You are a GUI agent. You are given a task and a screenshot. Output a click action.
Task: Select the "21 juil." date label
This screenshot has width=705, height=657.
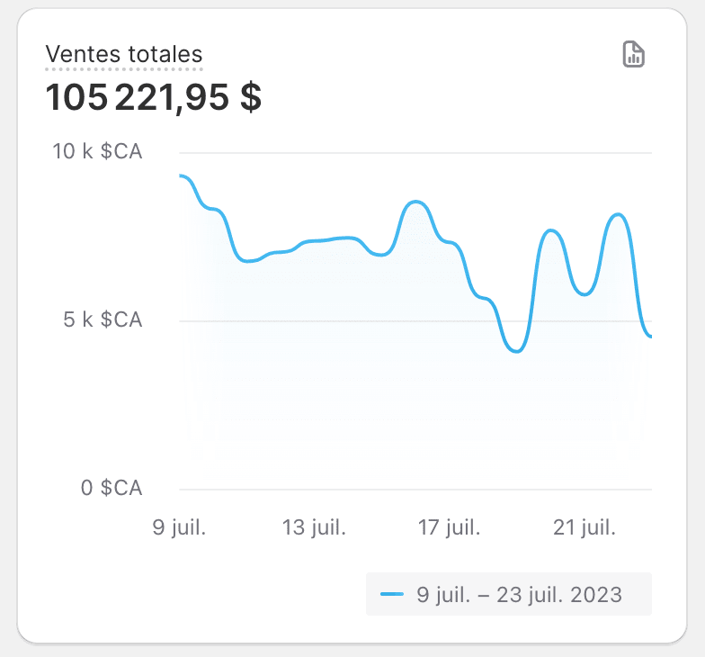pyautogui.click(x=585, y=527)
